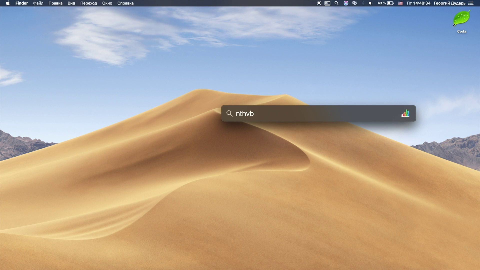Image resolution: width=480 pixels, height=270 pixels.
Task: Open the Правка menu
Action: point(55,3)
